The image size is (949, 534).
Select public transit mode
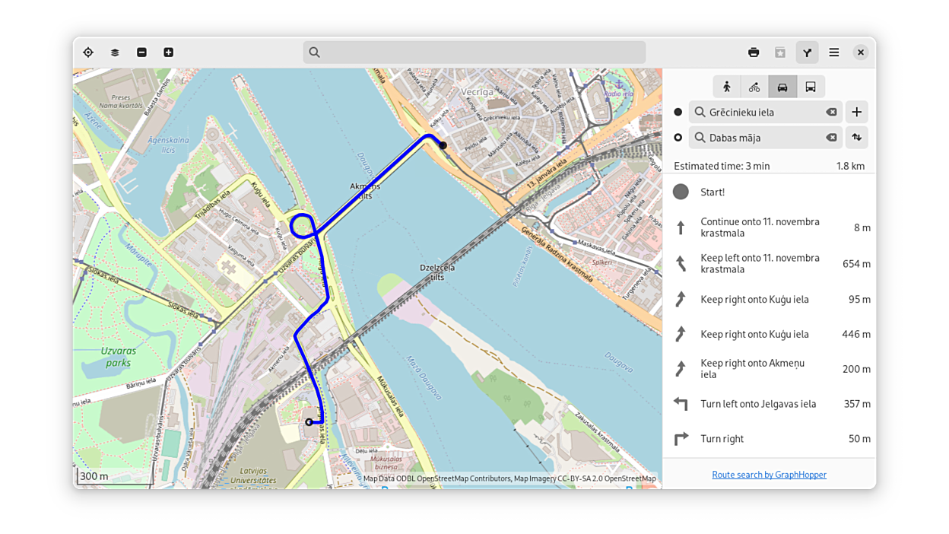811,87
